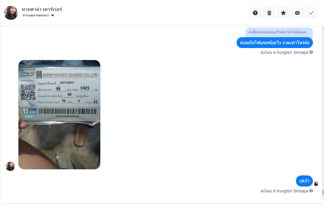
Task: Click Kungten Sirinapa link under finance question
Action: [x=292, y=52]
